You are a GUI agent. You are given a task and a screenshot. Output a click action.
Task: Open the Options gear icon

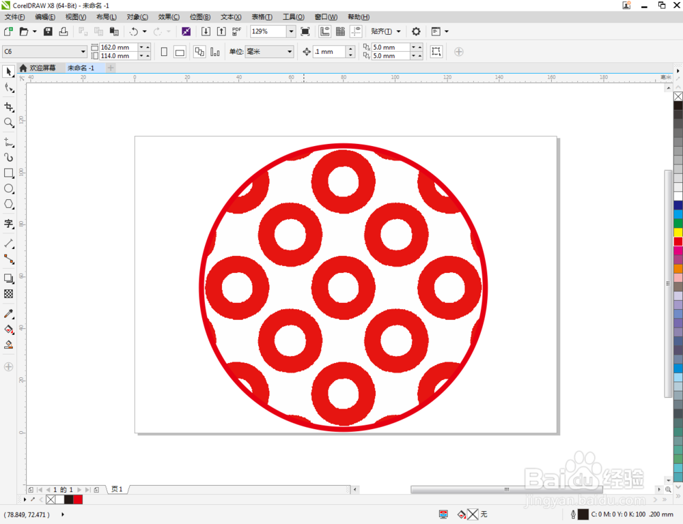click(x=416, y=31)
